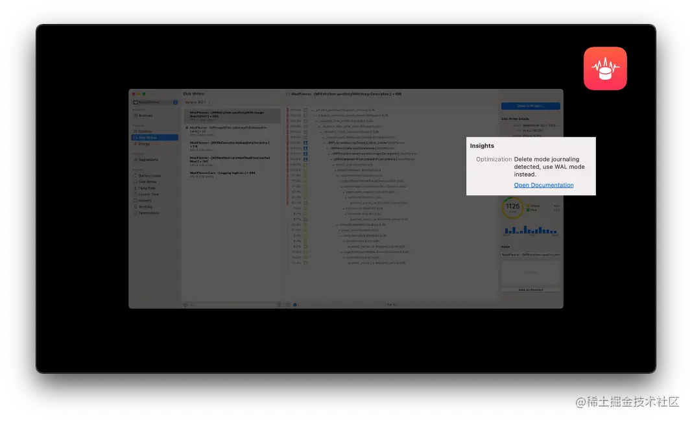This screenshot has height=421, width=692.
Task: Click Mark As Resolved button
Action: click(531, 290)
